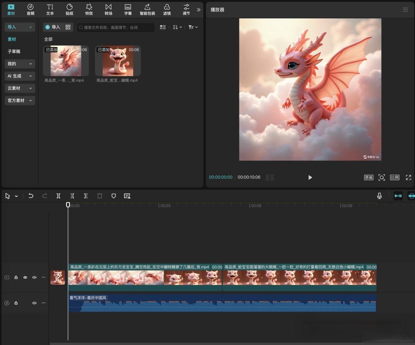Click the current timecode 00:00:00:00

(x=221, y=177)
